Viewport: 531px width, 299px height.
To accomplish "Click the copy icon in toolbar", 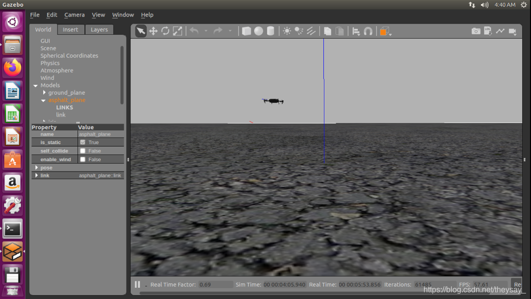I will [327, 31].
